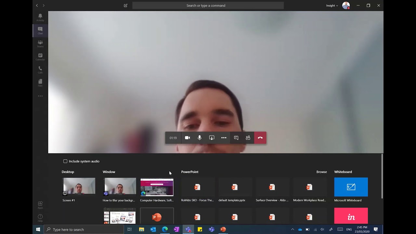
Task: Share the default template.pptx file
Action: [x=235, y=190]
